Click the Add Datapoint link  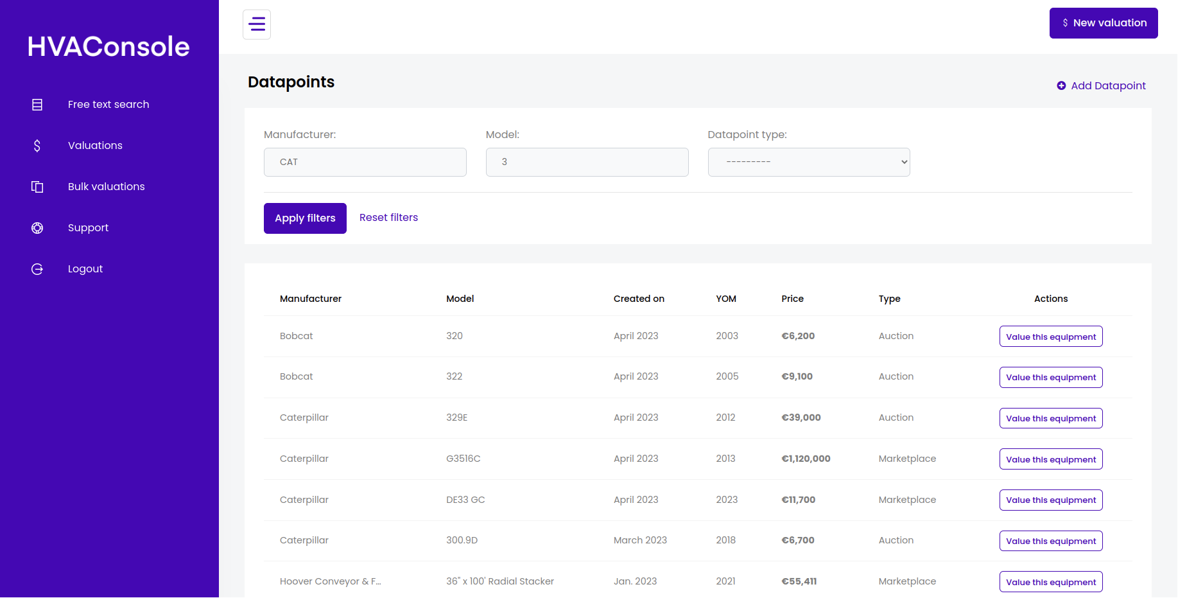(x=1107, y=86)
